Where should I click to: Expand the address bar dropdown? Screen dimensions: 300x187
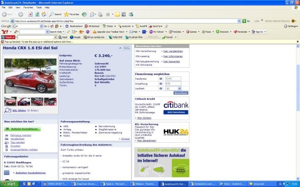click(239, 21)
